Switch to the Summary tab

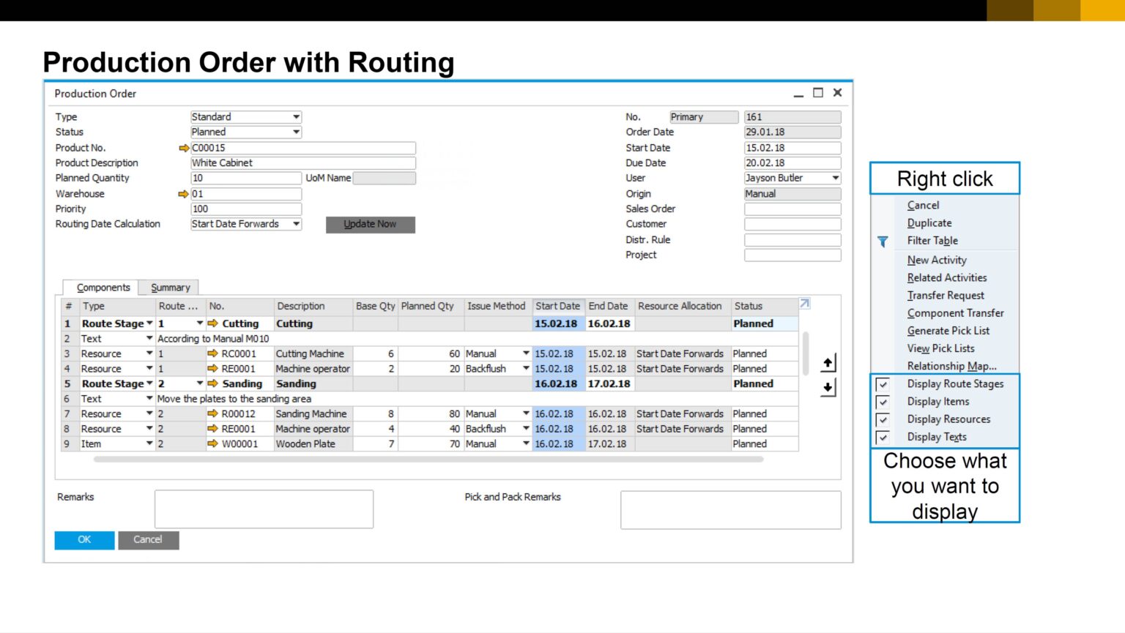coord(169,287)
